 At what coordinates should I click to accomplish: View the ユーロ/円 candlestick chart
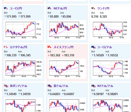point(23,30)
